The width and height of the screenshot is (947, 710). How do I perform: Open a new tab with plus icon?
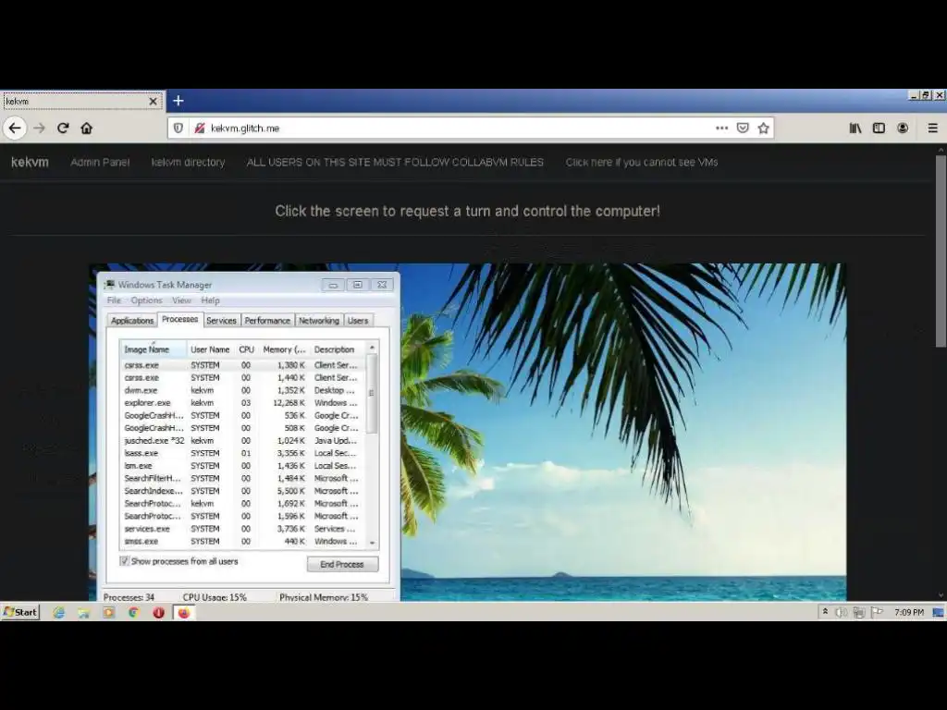(x=178, y=101)
